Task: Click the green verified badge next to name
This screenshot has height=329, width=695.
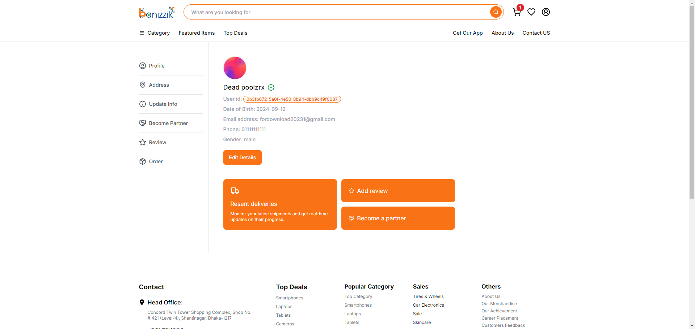Action: pos(271,87)
